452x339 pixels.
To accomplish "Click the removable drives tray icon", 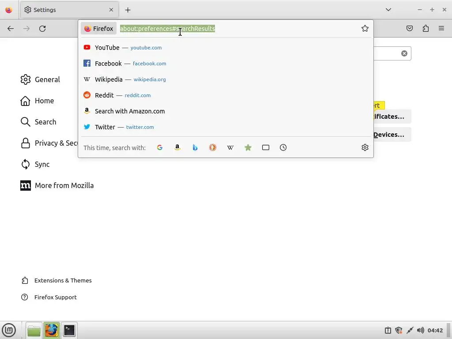I will (388, 330).
